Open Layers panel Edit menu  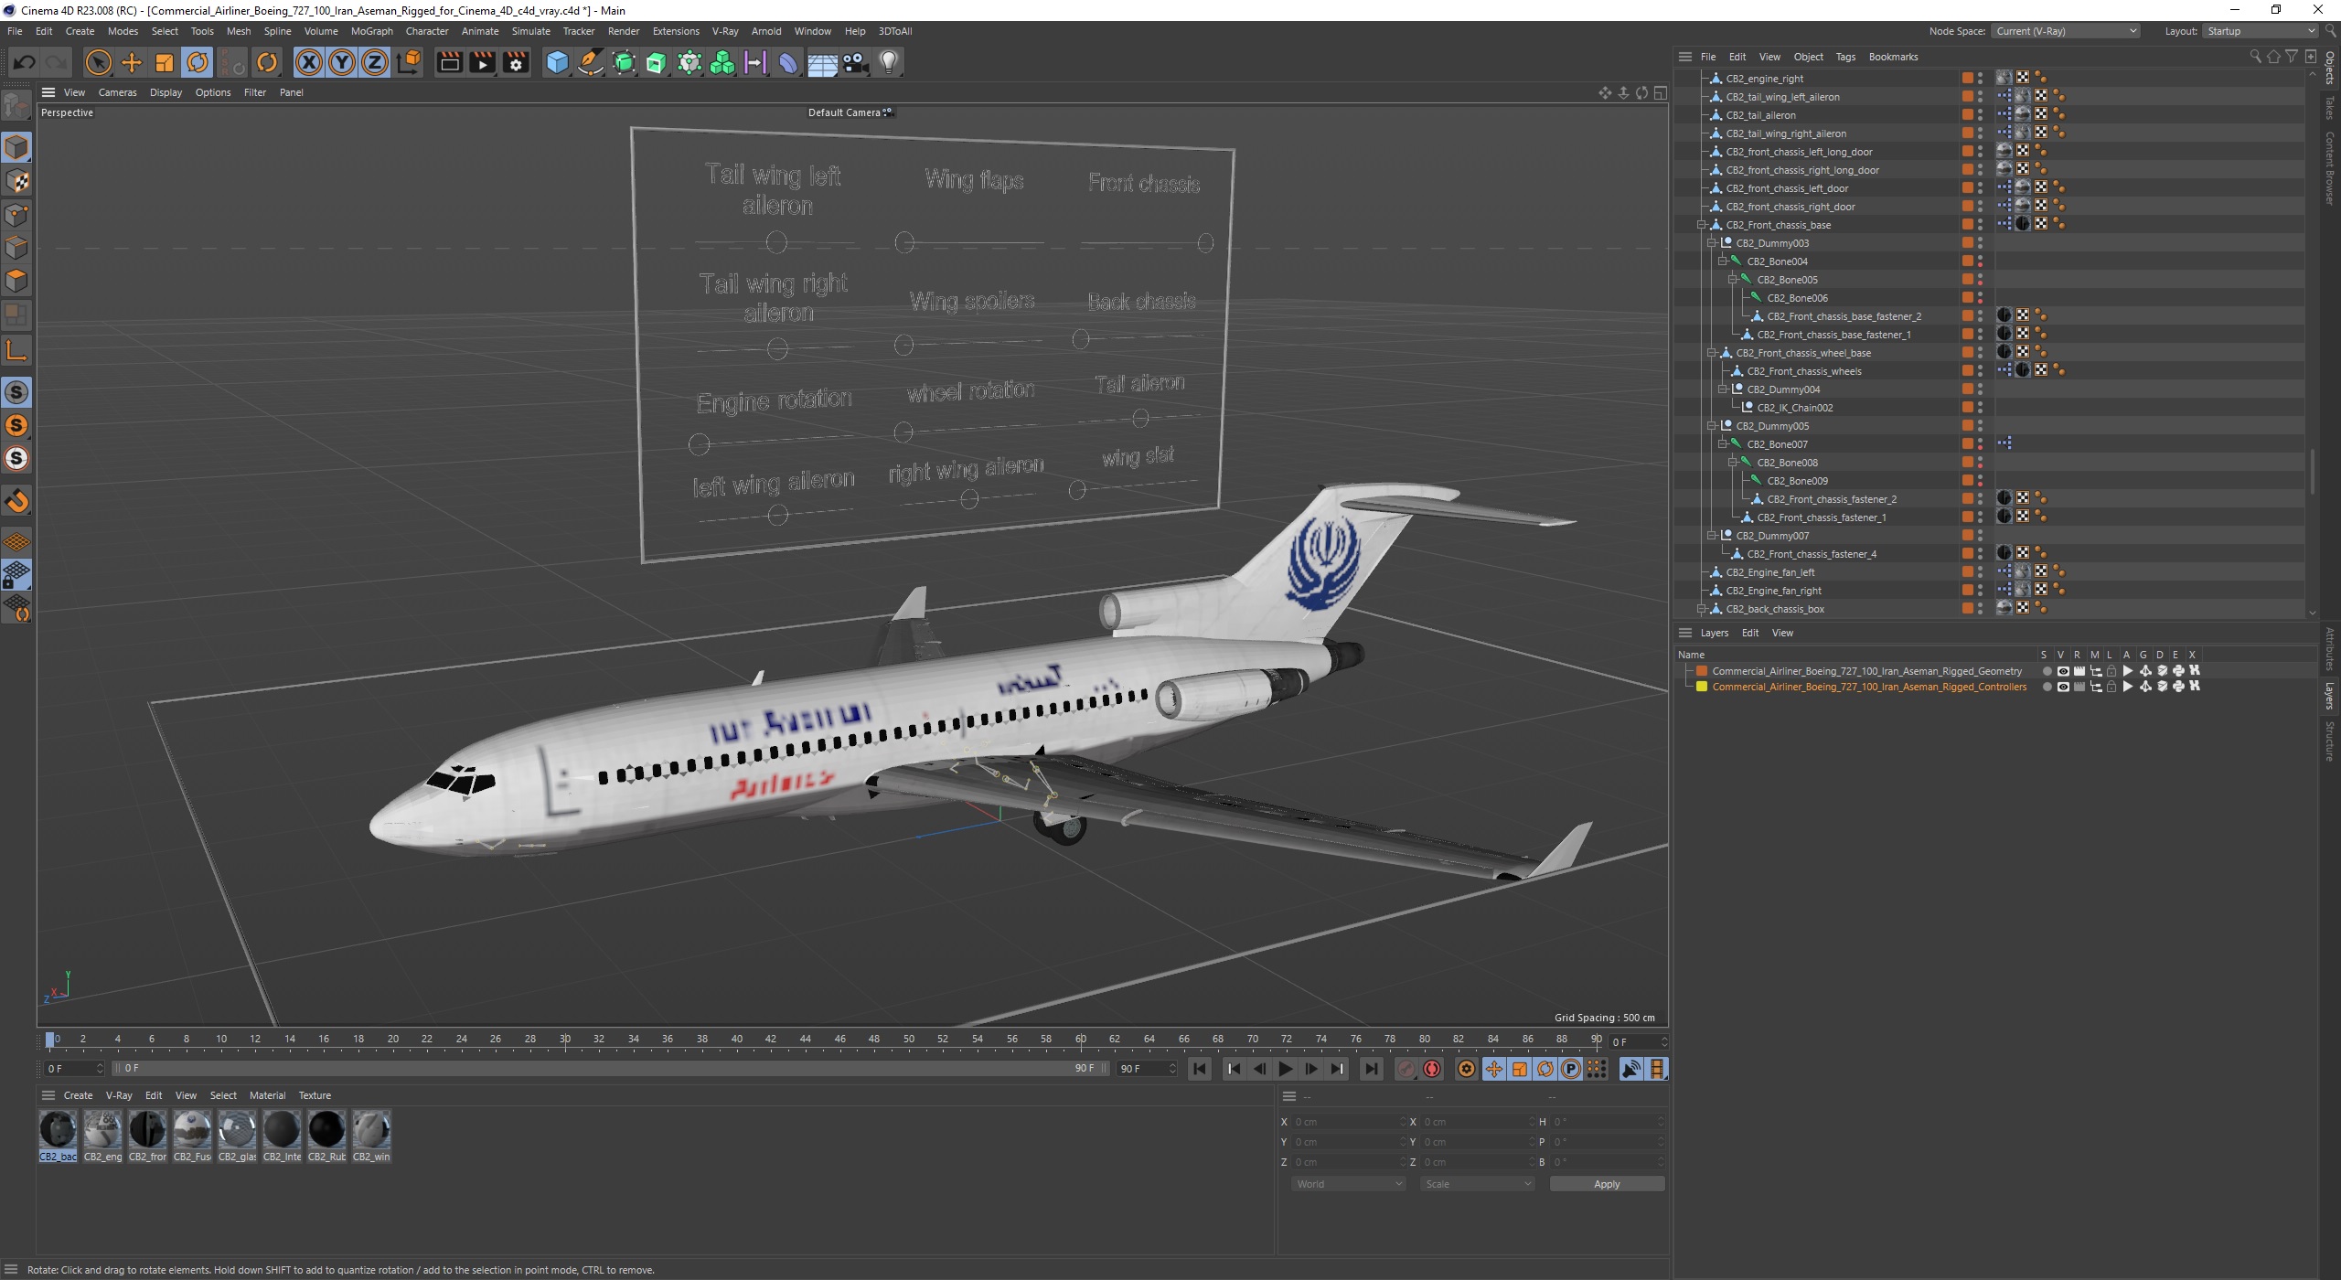[1750, 633]
